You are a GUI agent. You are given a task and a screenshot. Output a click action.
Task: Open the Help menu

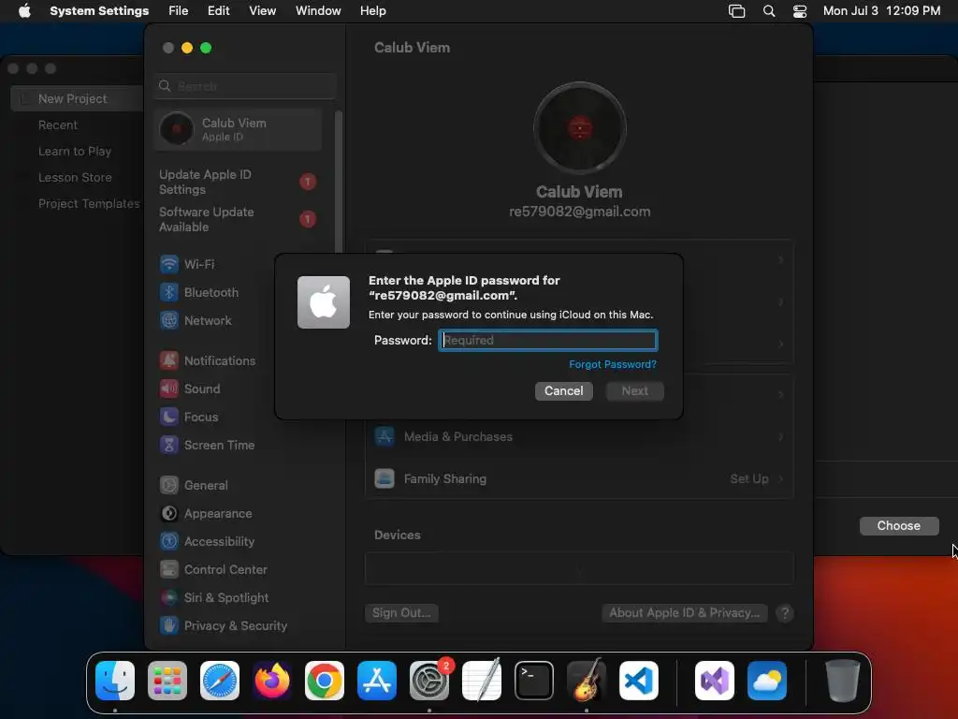(372, 11)
